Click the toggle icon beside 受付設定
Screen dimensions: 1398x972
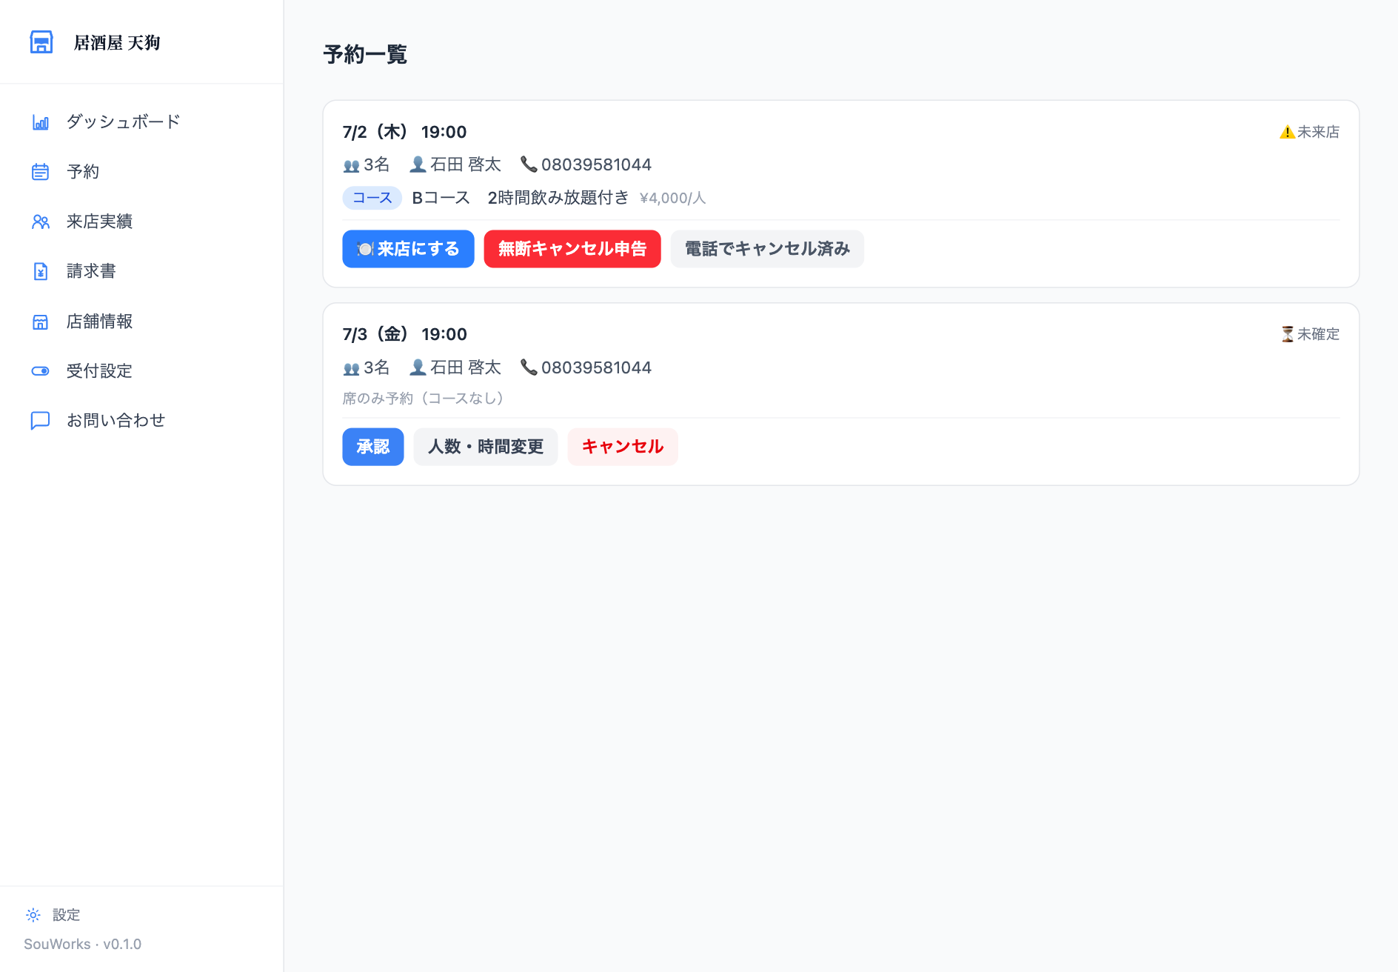(41, 371)
